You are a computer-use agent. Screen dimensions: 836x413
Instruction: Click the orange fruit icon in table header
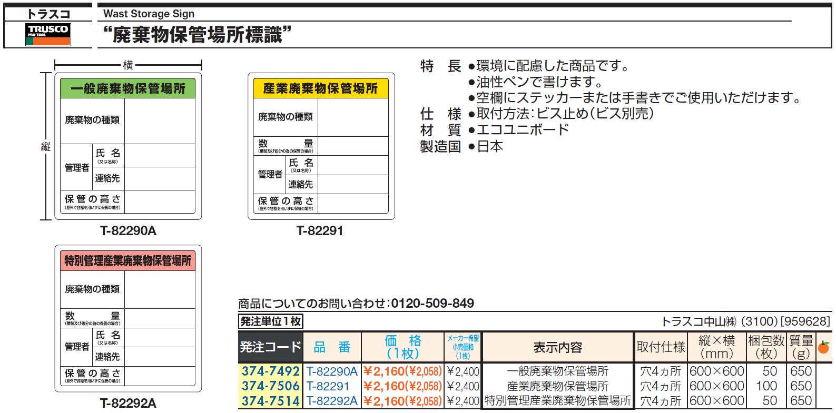823,347
